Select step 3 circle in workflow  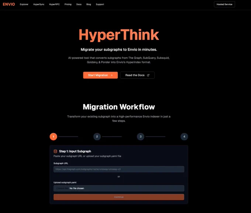[141, 137]
